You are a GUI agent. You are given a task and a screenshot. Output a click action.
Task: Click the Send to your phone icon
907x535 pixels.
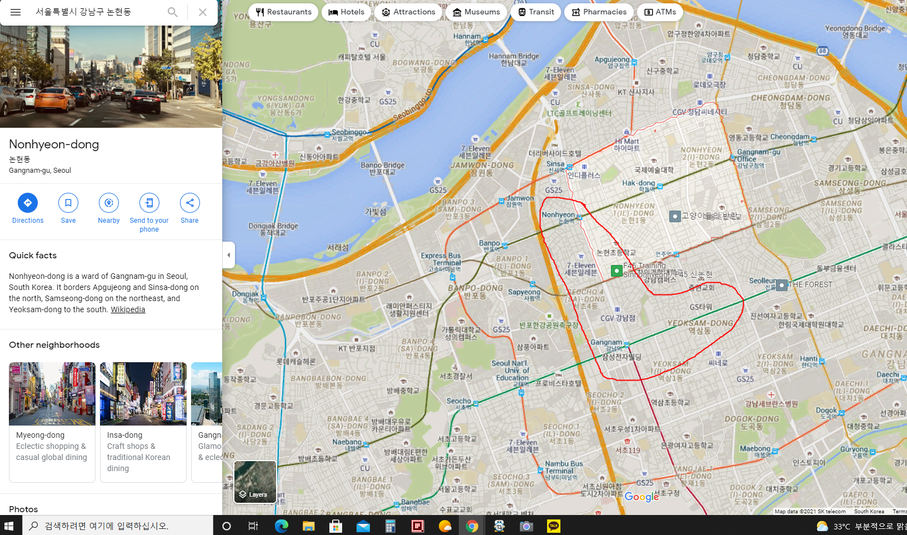point(149,203)
